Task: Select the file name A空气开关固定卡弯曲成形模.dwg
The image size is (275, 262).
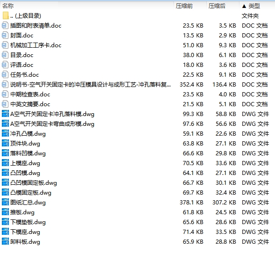Action: coord(52,124)
